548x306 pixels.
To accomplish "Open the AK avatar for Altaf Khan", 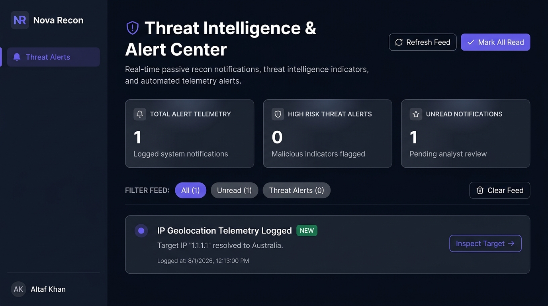I will click(x=18, y=289).
